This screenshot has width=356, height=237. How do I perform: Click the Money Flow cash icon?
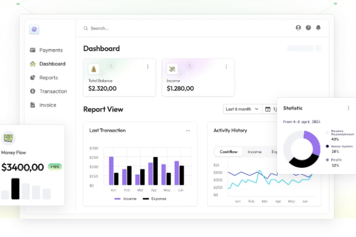(8, 137)
